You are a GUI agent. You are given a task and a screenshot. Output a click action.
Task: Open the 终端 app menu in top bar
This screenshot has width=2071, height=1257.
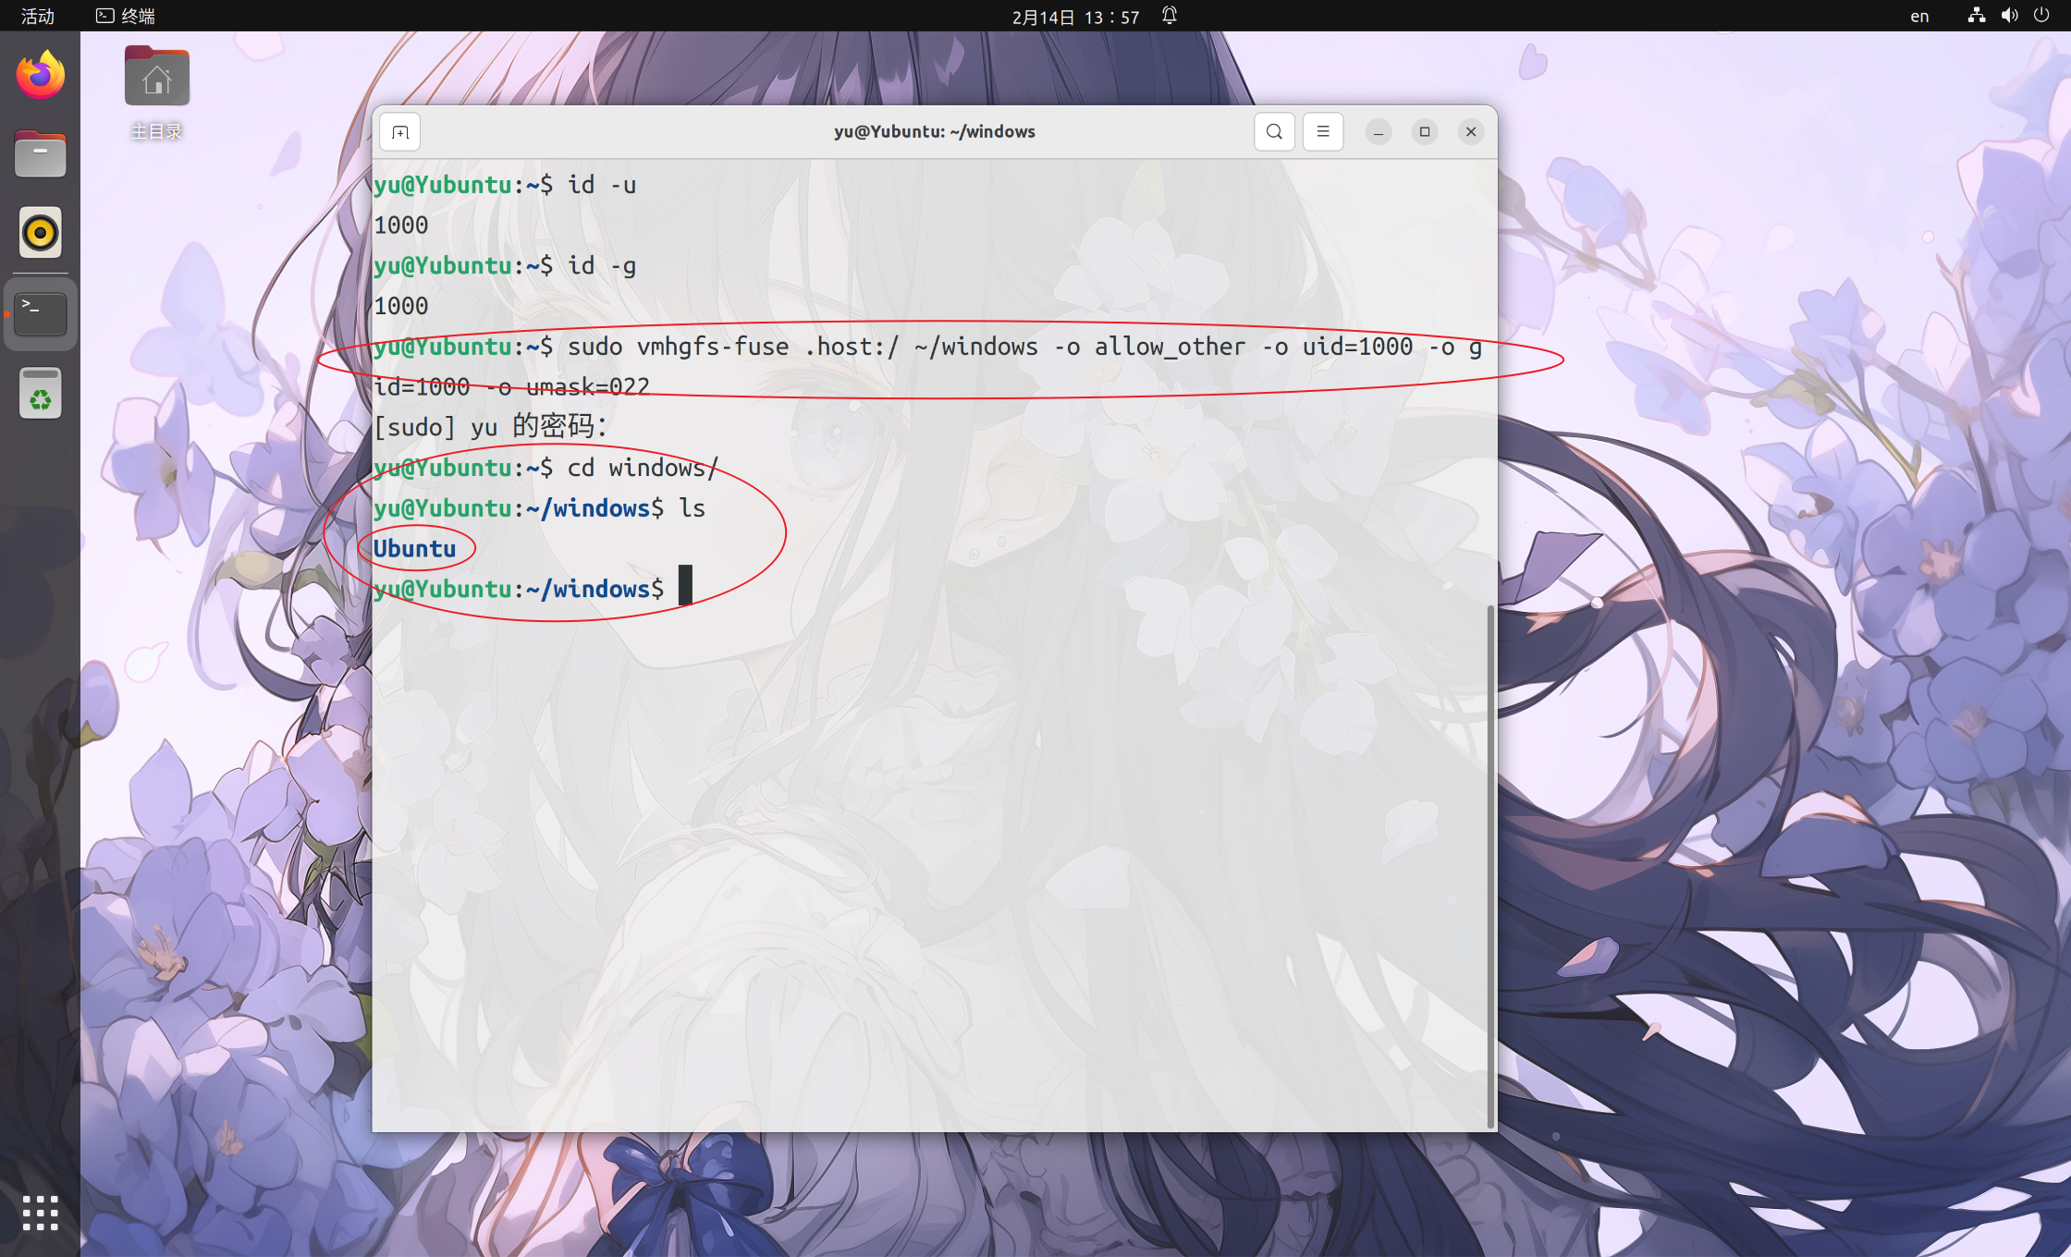(127, 16)
